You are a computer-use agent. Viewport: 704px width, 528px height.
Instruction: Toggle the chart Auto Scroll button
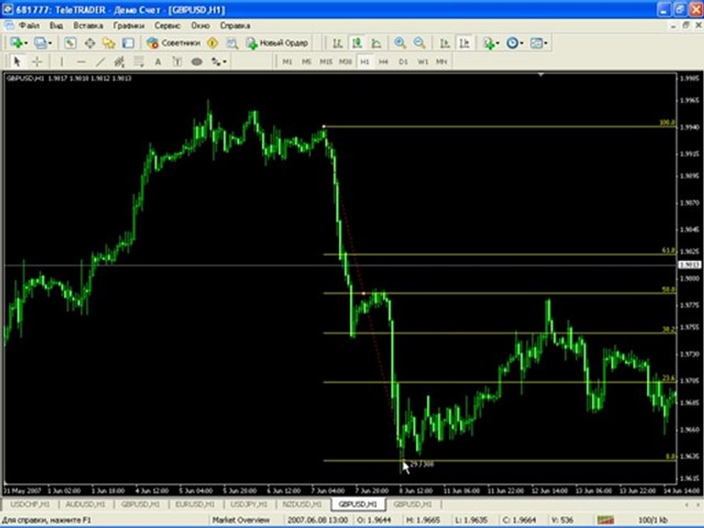[445, 43]
